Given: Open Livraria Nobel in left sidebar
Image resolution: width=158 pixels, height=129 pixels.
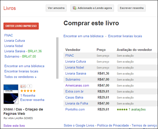Looking at the screenshot, I should click(14, 46).
